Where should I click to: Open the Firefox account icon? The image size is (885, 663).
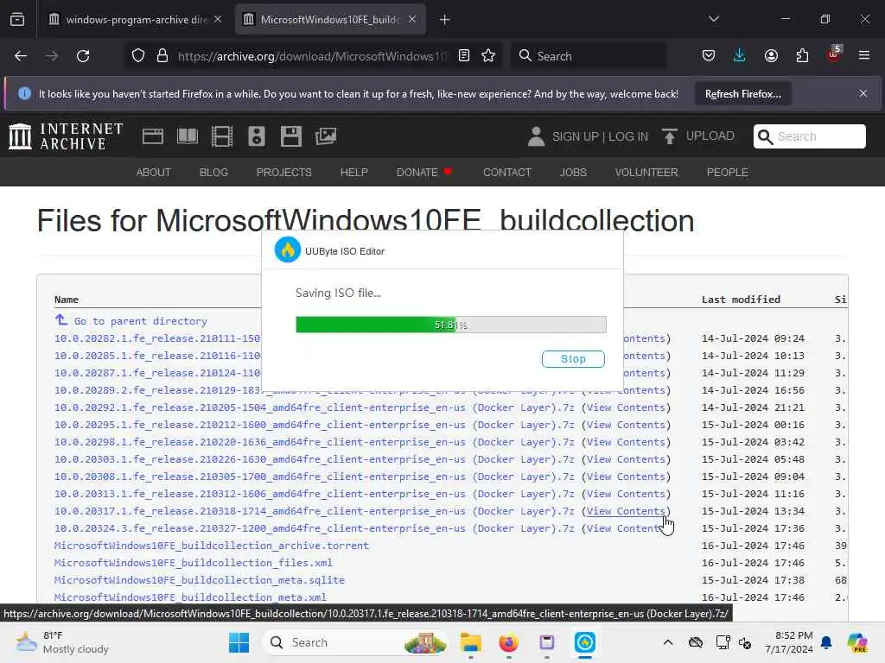pyautogui.click(x=771, y=56)
